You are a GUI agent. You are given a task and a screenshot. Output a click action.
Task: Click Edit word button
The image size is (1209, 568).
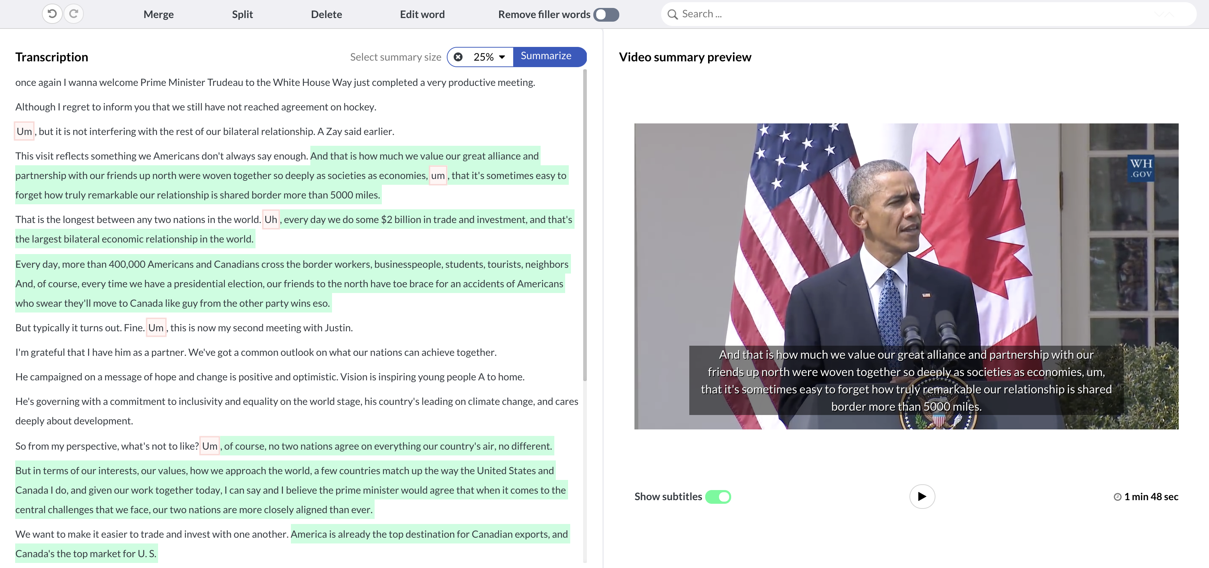pos(422,14)
